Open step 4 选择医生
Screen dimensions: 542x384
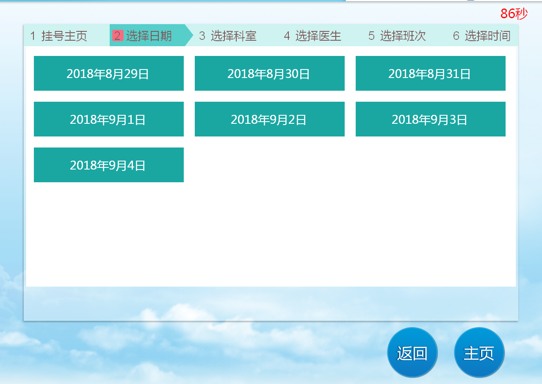(312, 36)
